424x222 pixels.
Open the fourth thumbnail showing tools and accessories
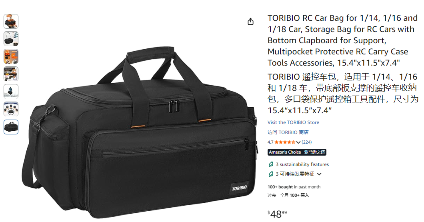pos(11,74)
